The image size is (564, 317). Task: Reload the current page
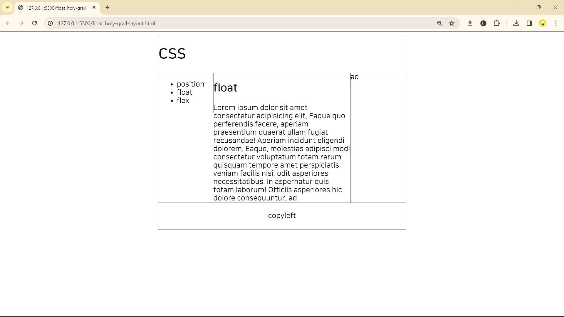(x=34, y=23)
